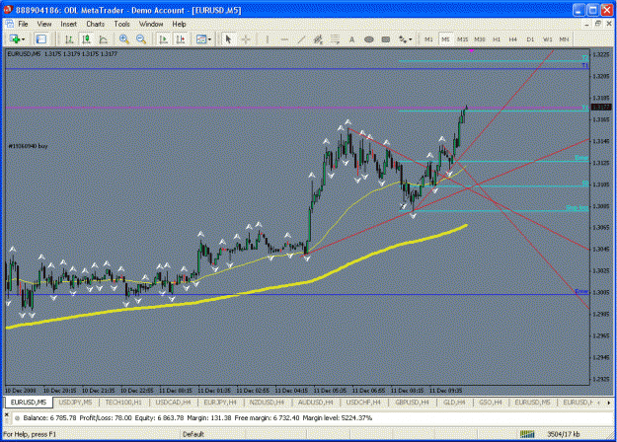The height and width of the screenshot is (442, 617).
Task: Close the terminal panel with x
Action: [x=6, y=414]
